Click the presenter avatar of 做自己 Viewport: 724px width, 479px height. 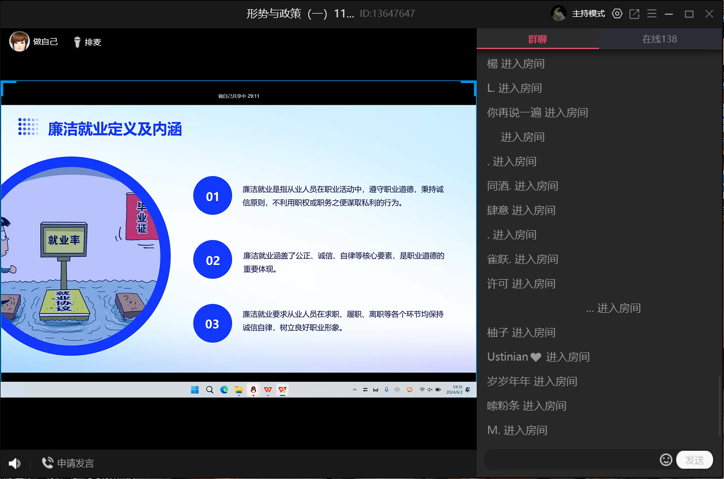point(20,41)
